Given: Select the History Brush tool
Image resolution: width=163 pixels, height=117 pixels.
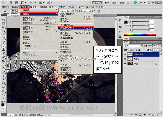Looking at the screenshot, I should 4,53.
